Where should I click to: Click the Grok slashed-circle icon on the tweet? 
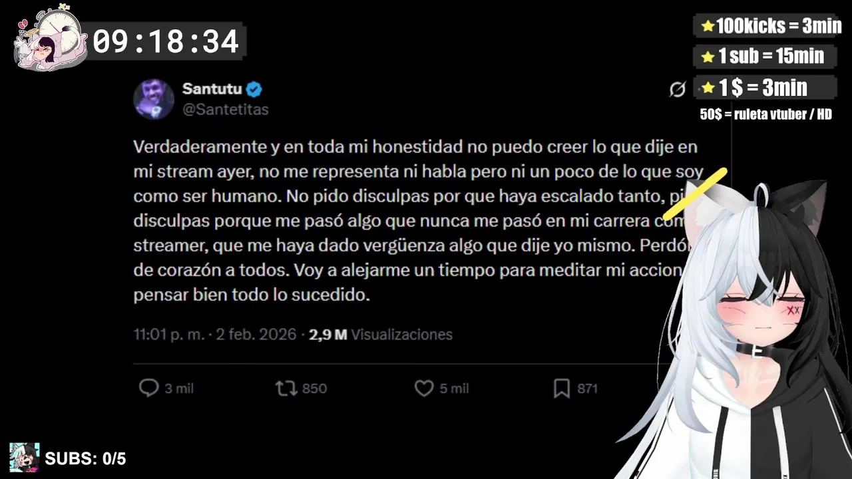[x=678, y=89]
